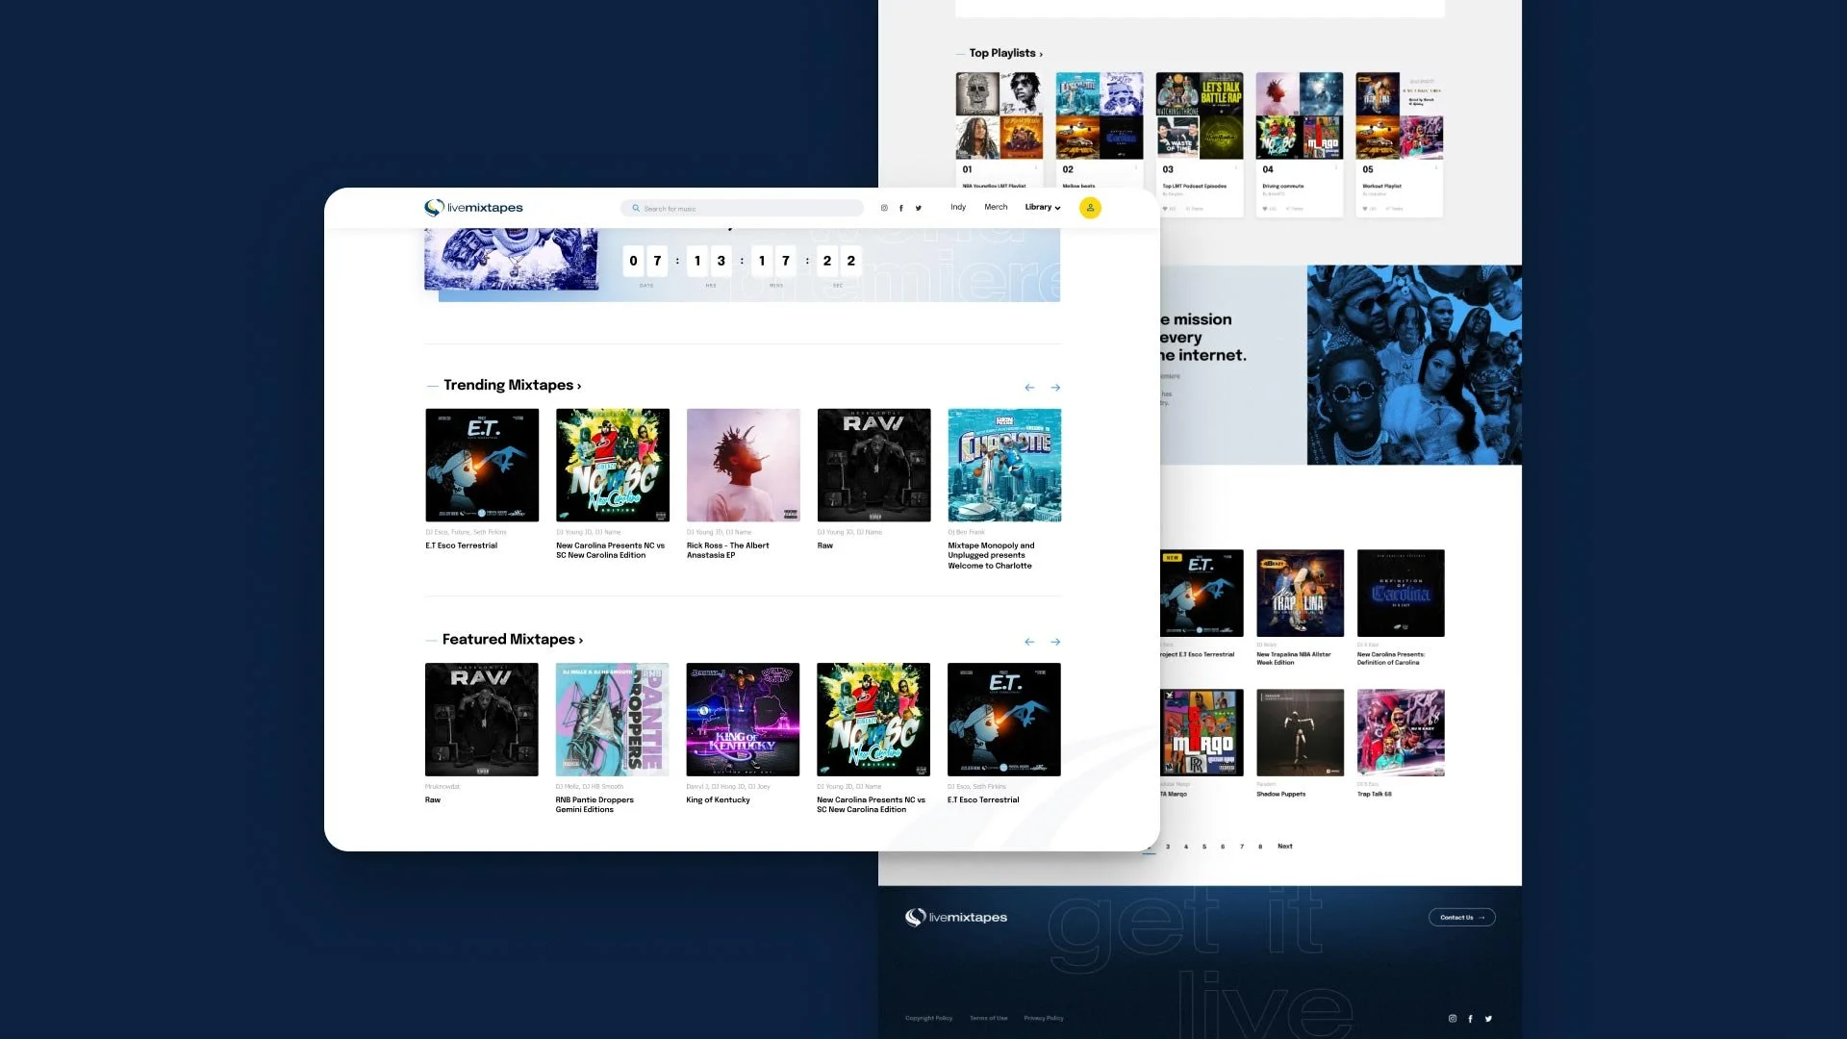The height and width of the screenshot is (1039, 1847).
Task: Open featured Raw mixtape cover
Action: click(482, 720)
